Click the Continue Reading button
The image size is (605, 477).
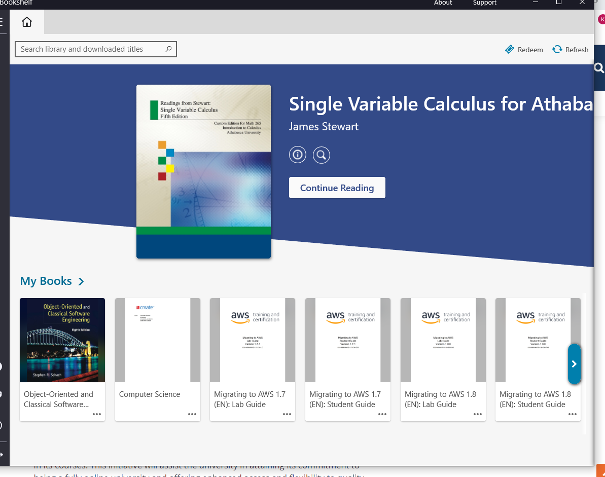click(337, 188)
